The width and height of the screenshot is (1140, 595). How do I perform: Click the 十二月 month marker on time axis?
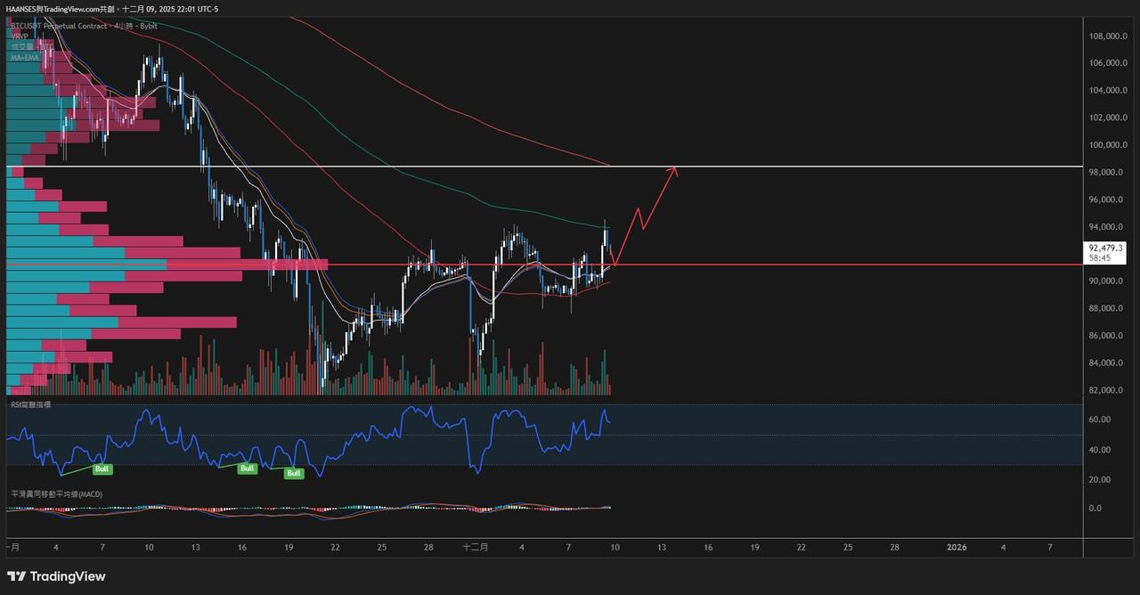click(476, 547)
